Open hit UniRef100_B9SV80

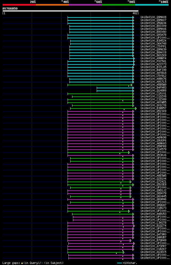[153, 32]
